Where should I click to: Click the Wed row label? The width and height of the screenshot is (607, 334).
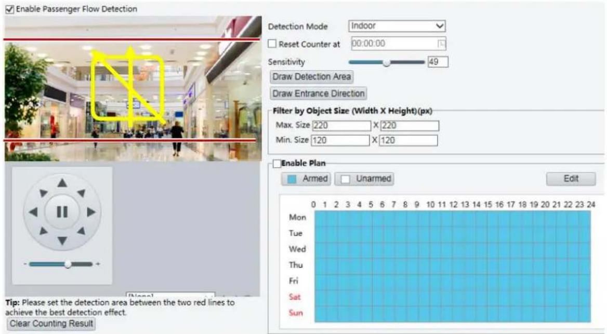297,249
